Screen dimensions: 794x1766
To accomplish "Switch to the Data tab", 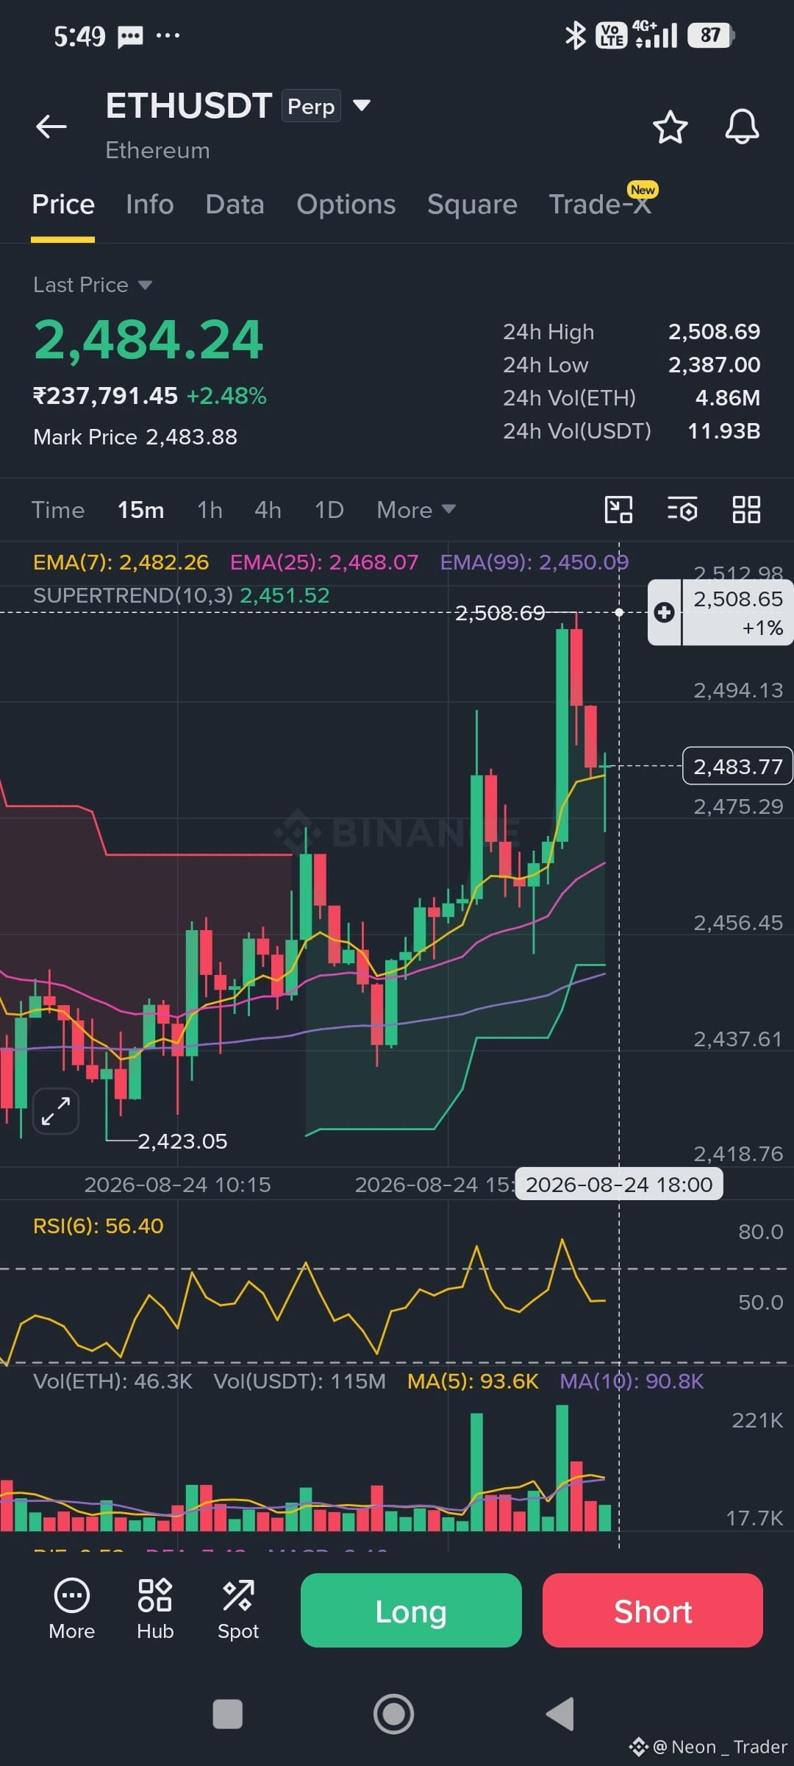I will [x=235, y=204].
